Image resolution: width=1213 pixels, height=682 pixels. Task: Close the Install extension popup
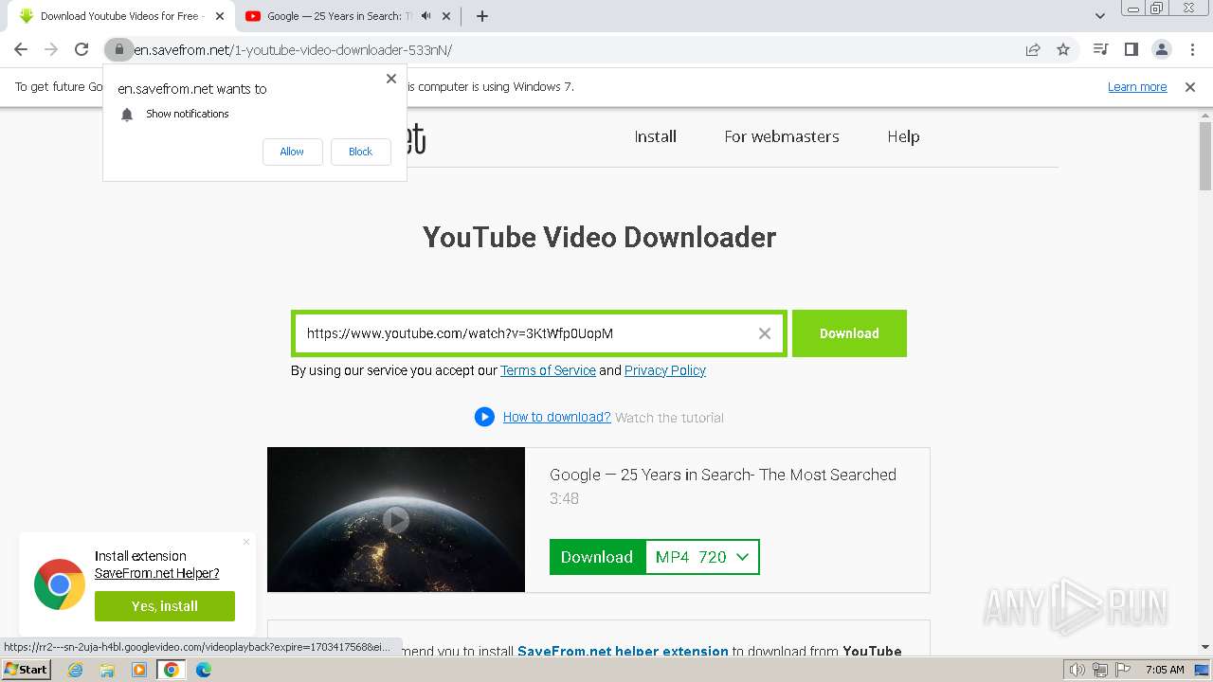pyautogui.click(x=246, y=542)
